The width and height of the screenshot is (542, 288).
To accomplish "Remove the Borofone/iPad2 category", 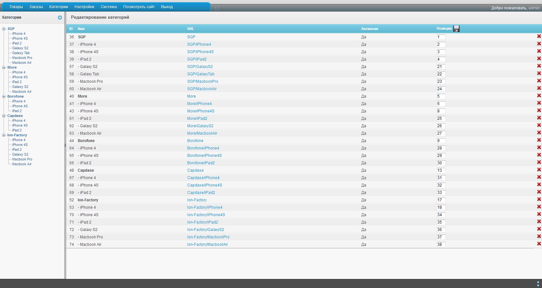I will 539,162.
